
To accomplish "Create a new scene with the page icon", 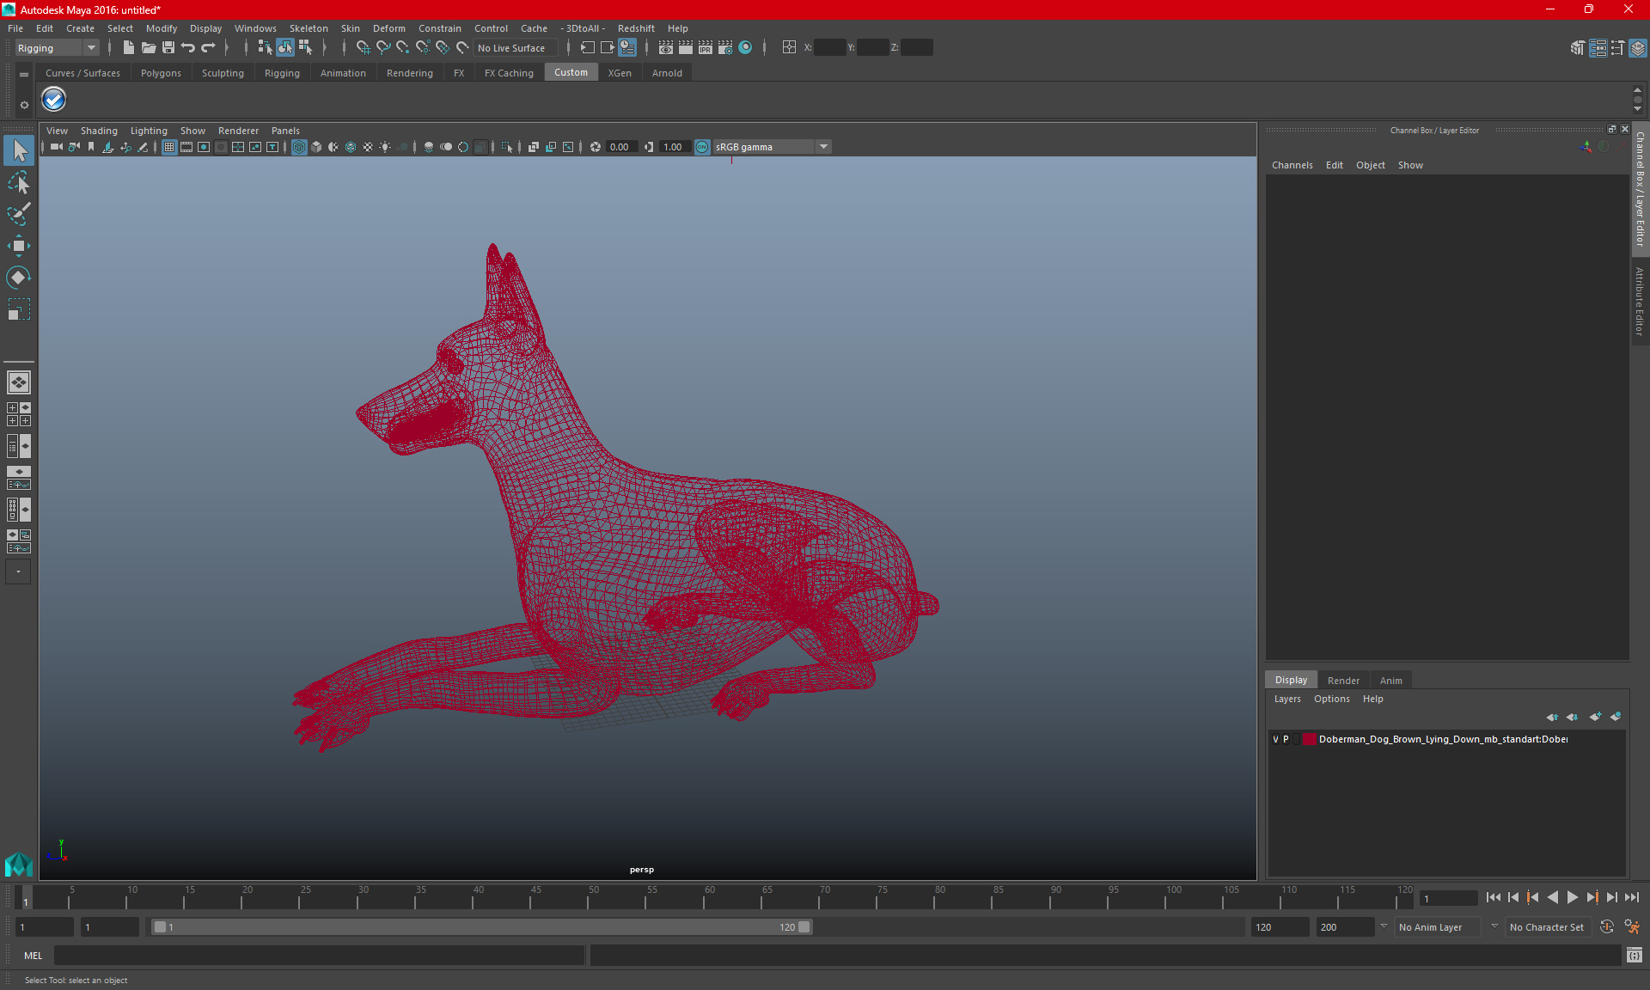I will coord(128,48).
